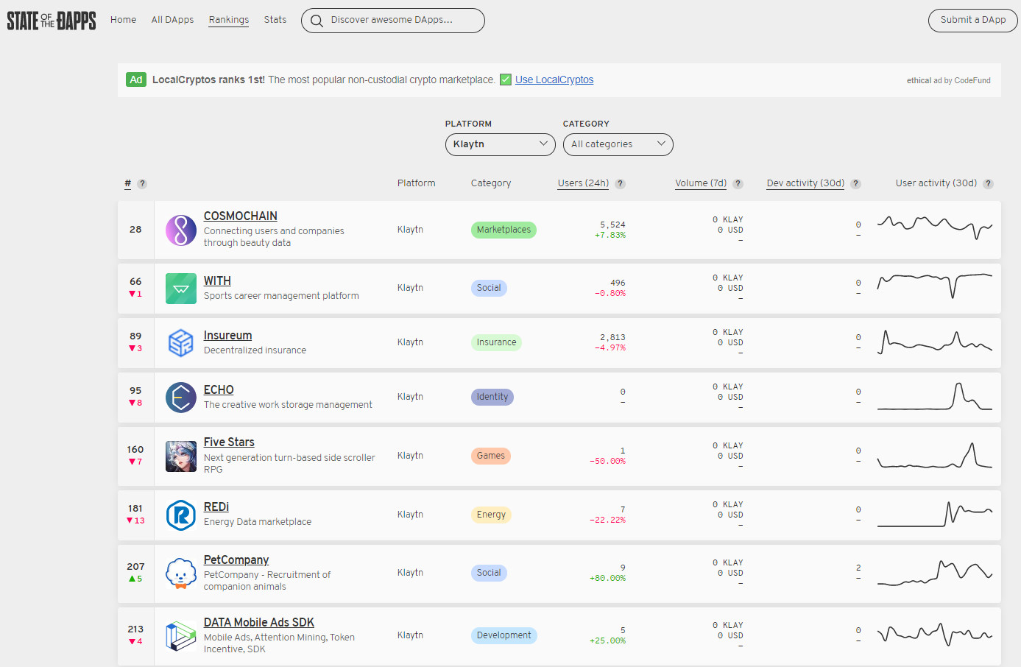The height and width of the screenshot is (667, 1021).
Task: Click the Social tag in the PetCompany row
Action: pos(489,574)
